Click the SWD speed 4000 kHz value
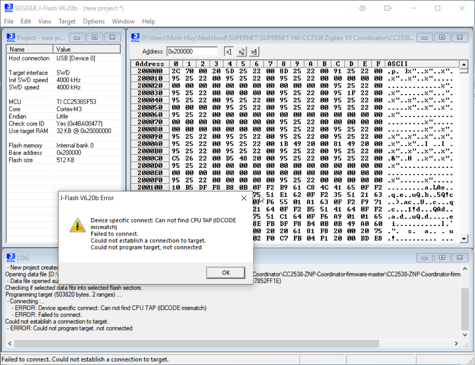The image size is (475, 365). [68, 87]
